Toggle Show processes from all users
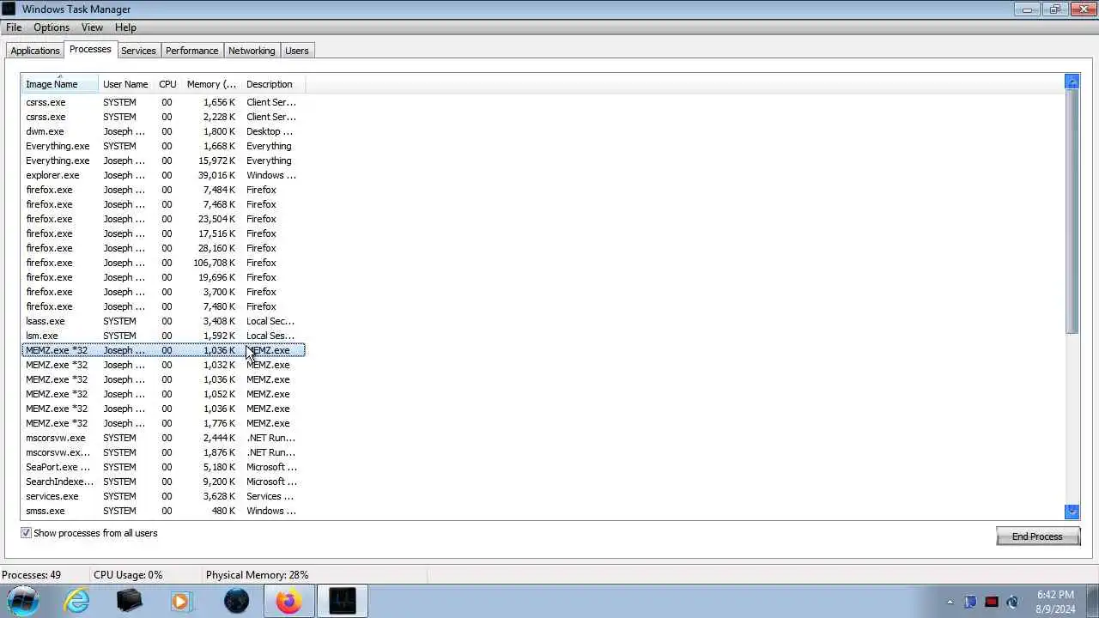 pyautogui.click(x=26, y=533)
